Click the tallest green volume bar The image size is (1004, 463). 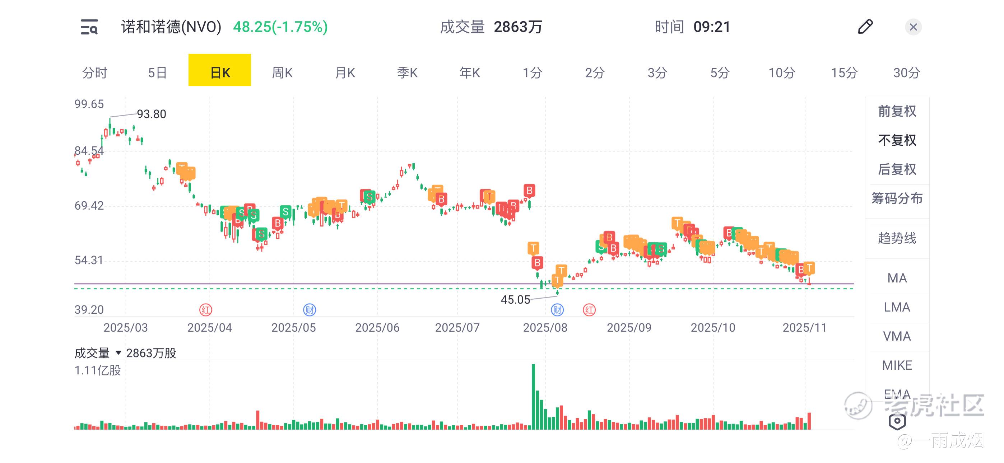[x=533, y=397]
